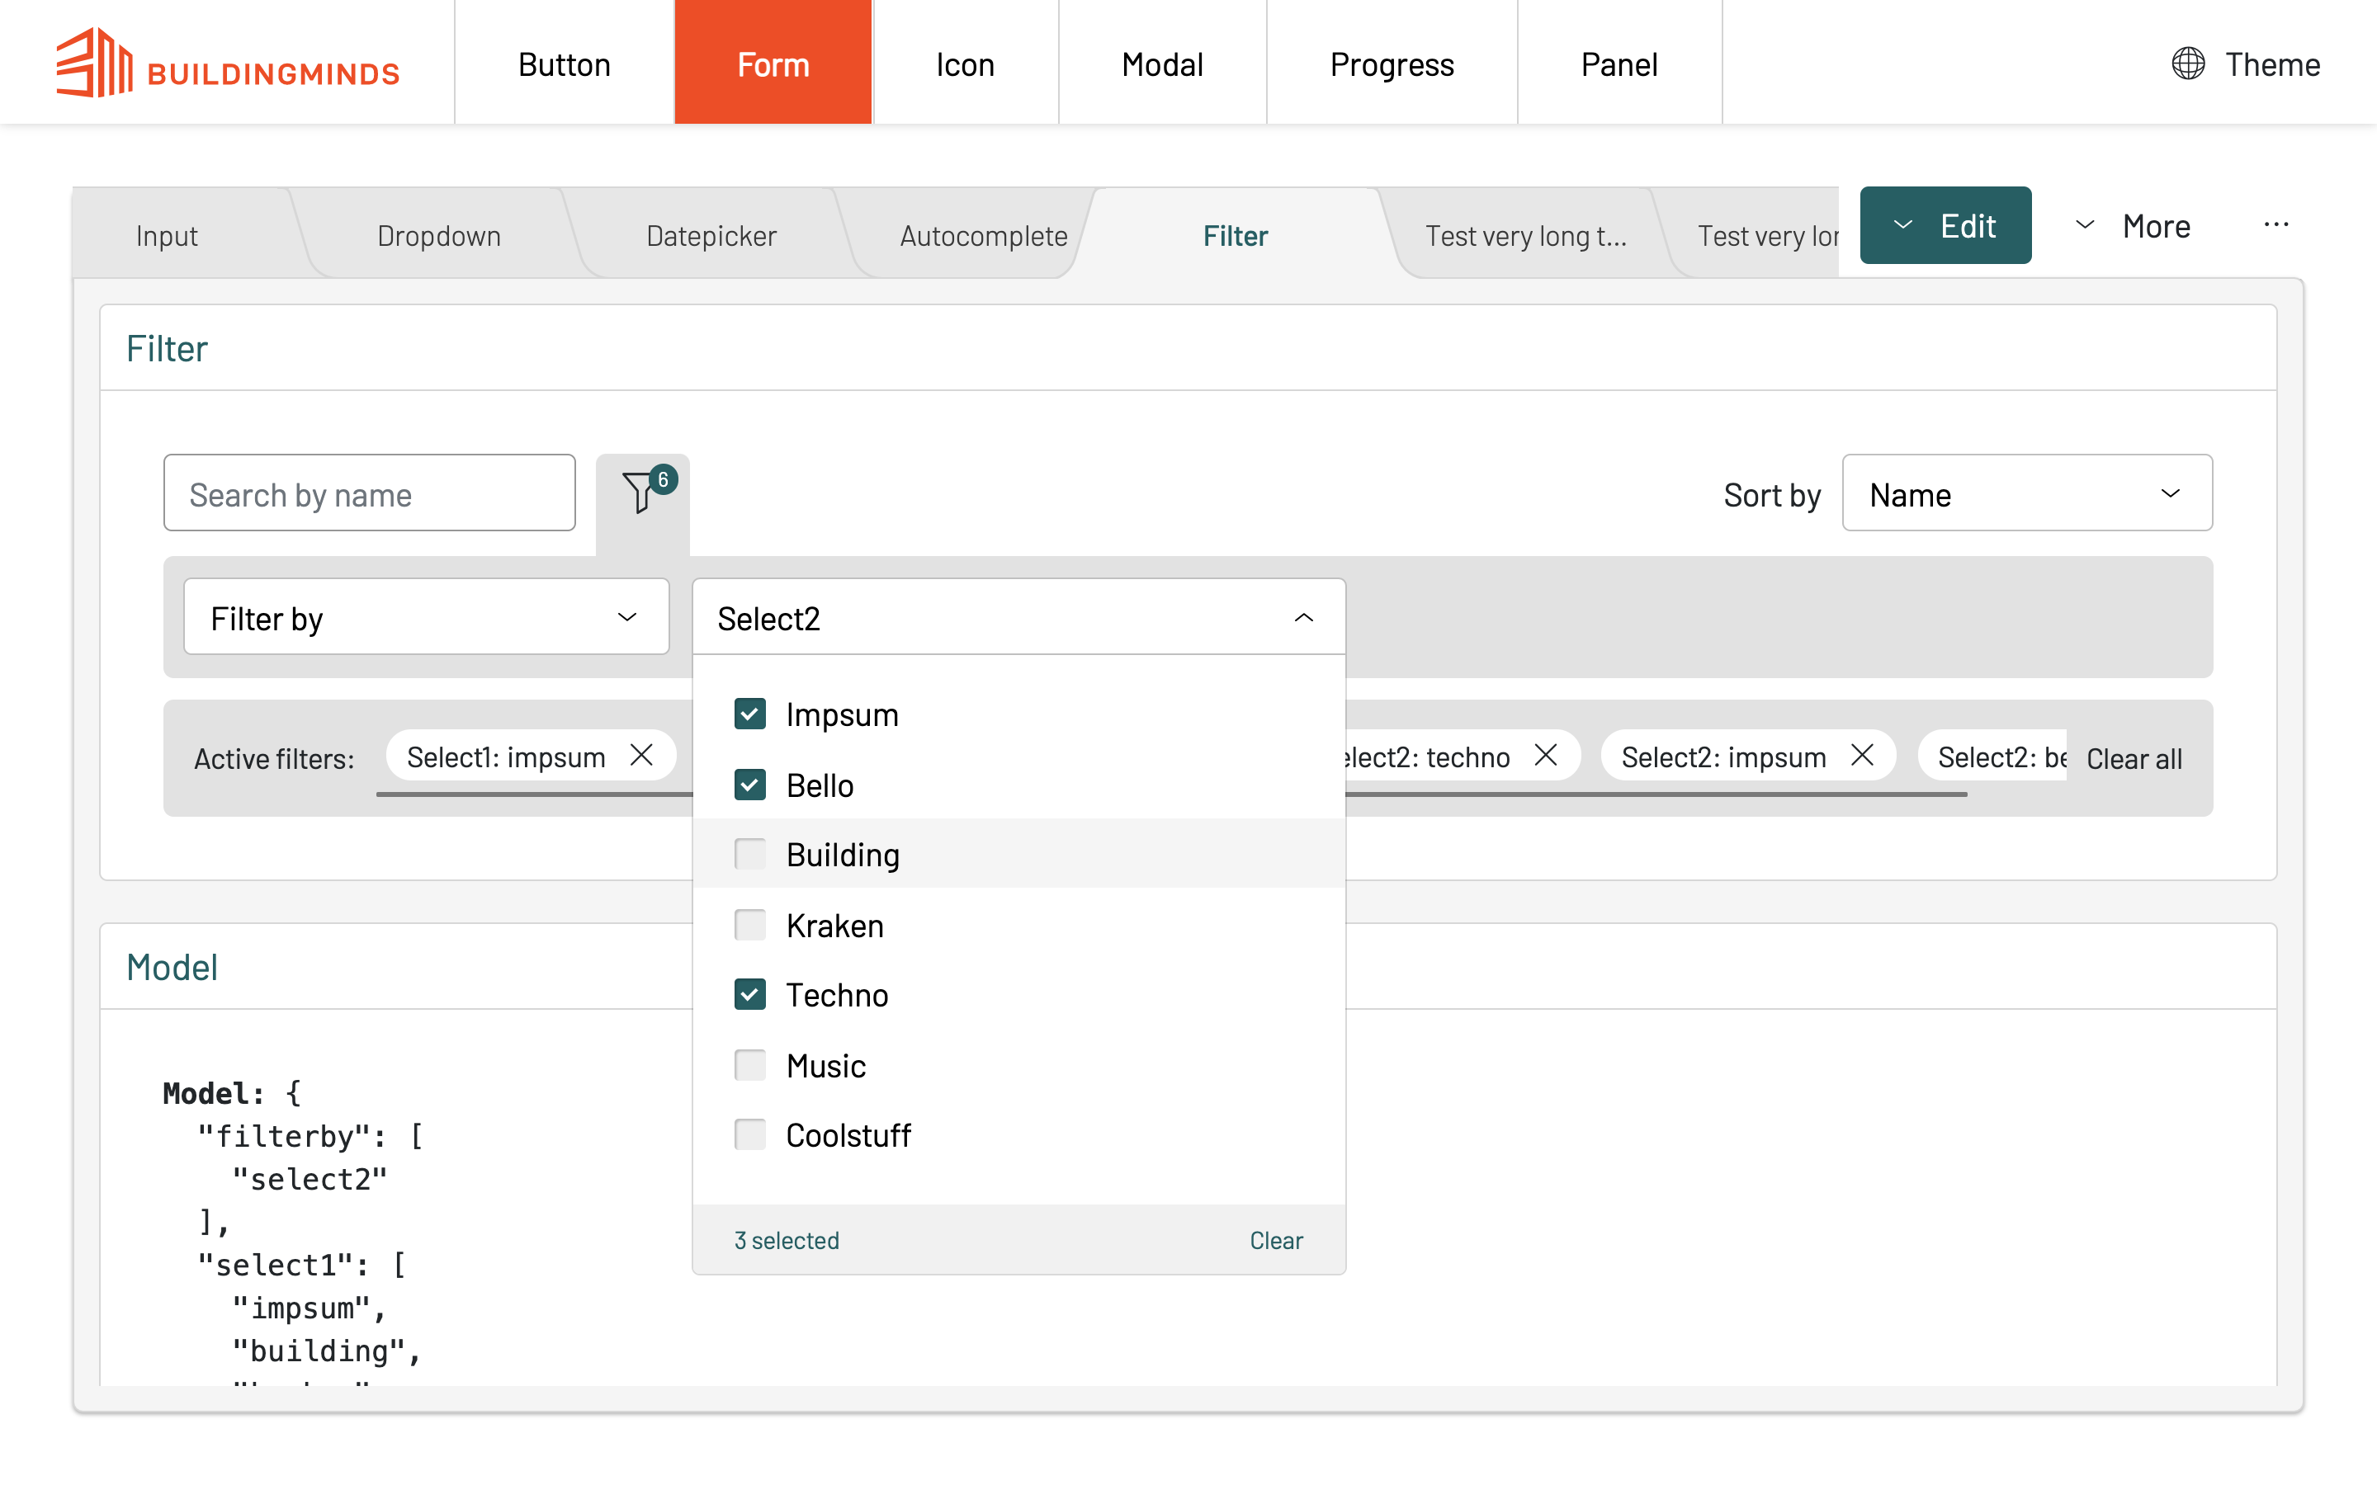Open the Form nav item
The height and width of the screenshot is (1485, 2377).
pyautogui.click(x=773, y=62)
